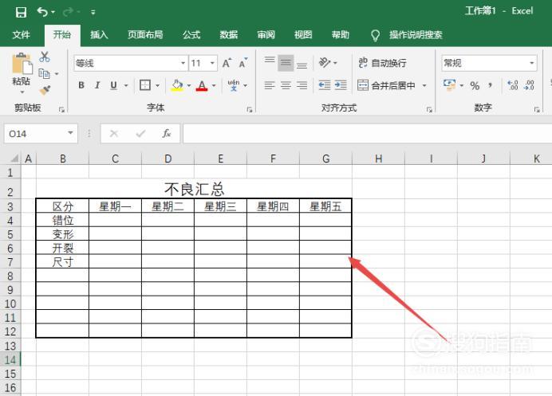Screen dimensions: 552x396
Task: Apply the red font color
Action: [202, 85]
